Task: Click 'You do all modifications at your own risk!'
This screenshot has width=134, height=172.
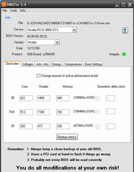Action: 68,168
